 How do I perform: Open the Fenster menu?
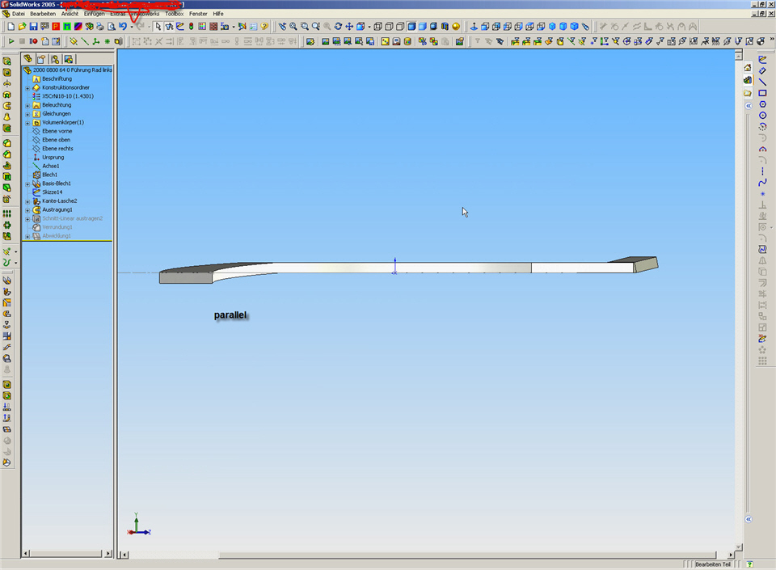point(198,14)
